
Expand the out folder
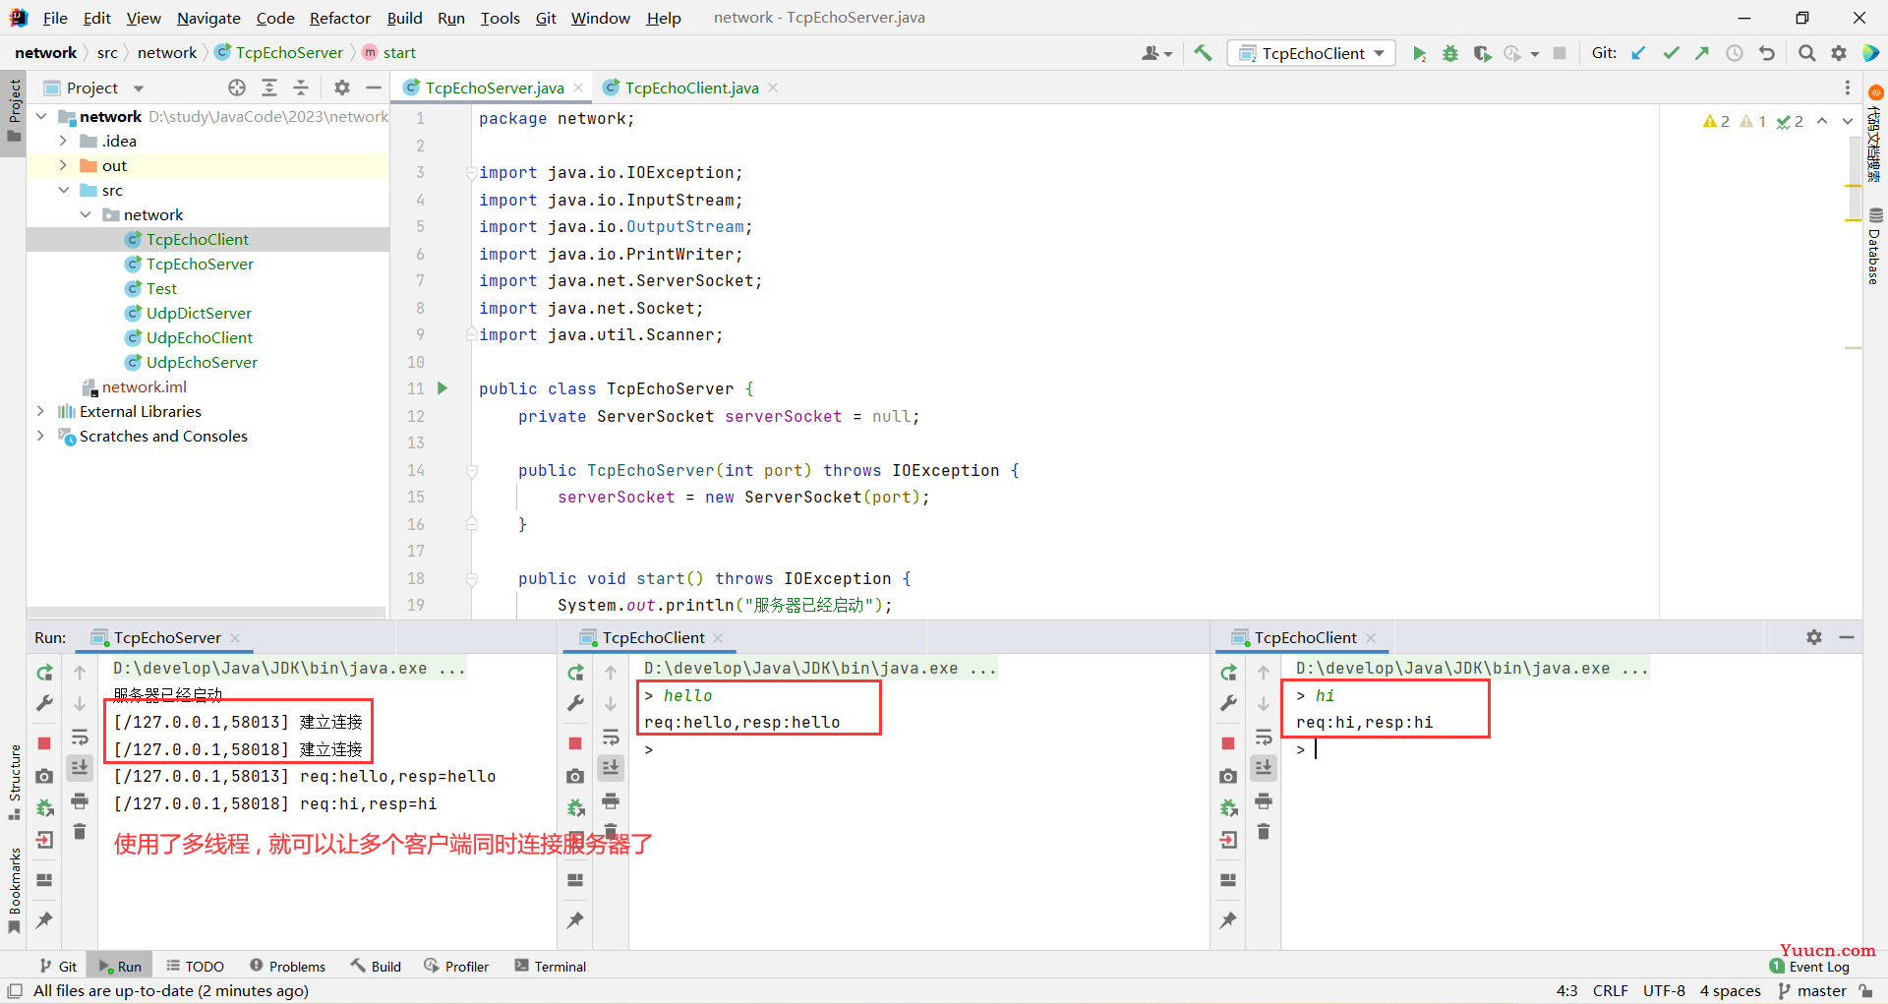pyautogui.click(x=63, y=165)
